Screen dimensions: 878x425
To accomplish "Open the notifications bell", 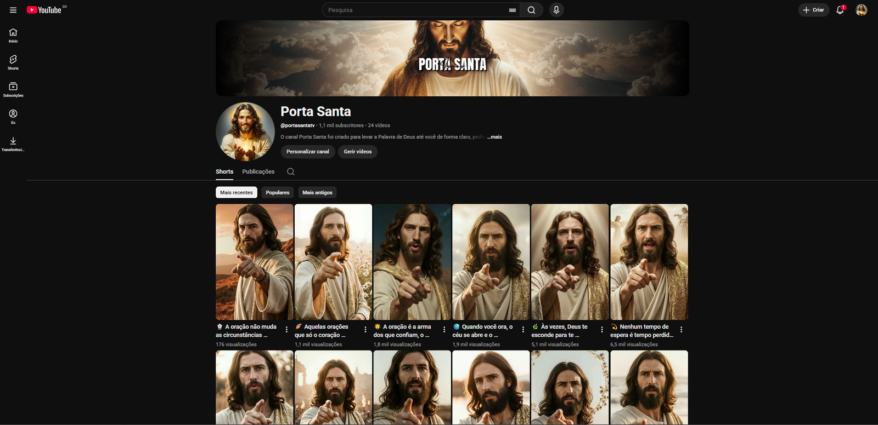I will click(x=840, y=10).
